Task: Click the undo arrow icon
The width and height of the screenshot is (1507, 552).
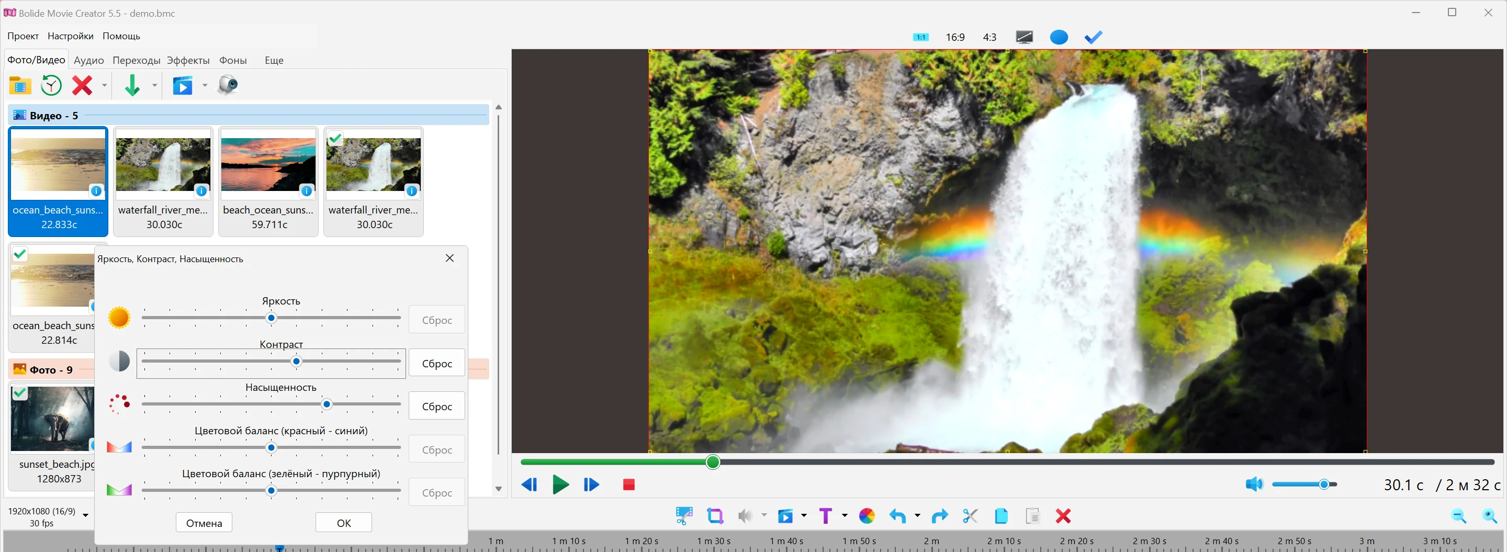Action: pos(897,516)
